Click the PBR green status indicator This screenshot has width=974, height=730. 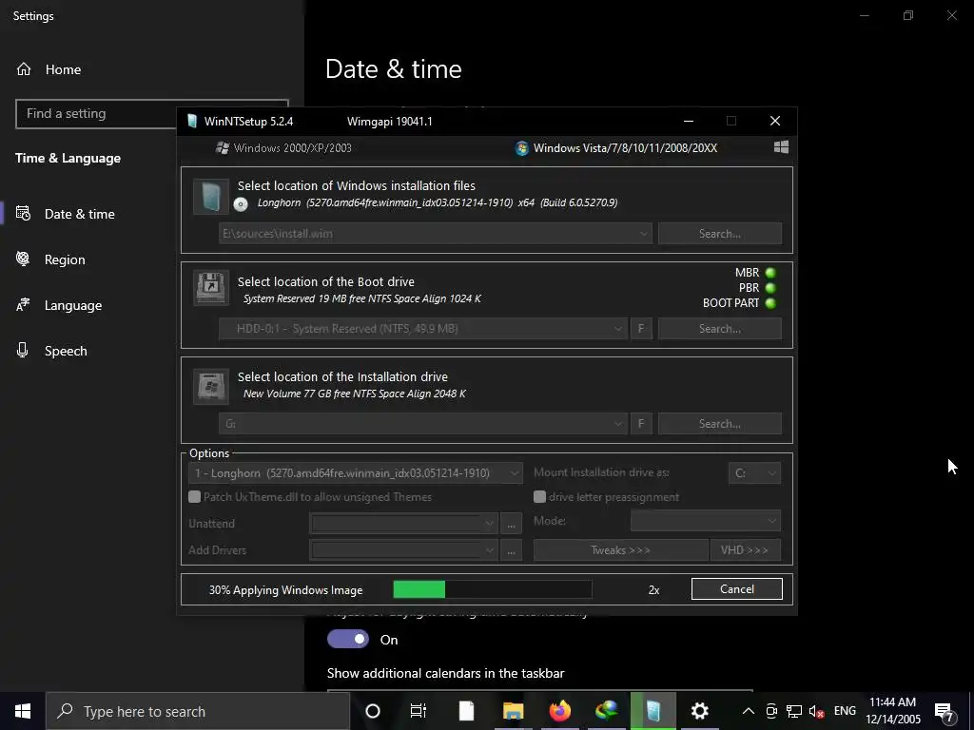coord(770,288)
